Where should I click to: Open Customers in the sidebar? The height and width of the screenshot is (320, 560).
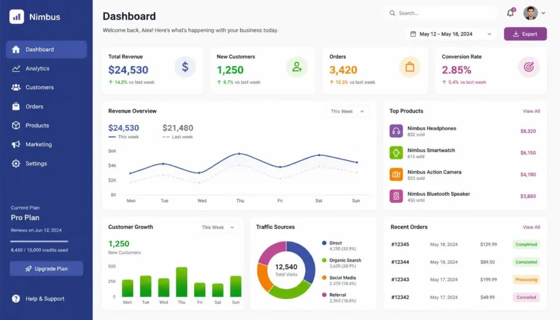[46, 87]
